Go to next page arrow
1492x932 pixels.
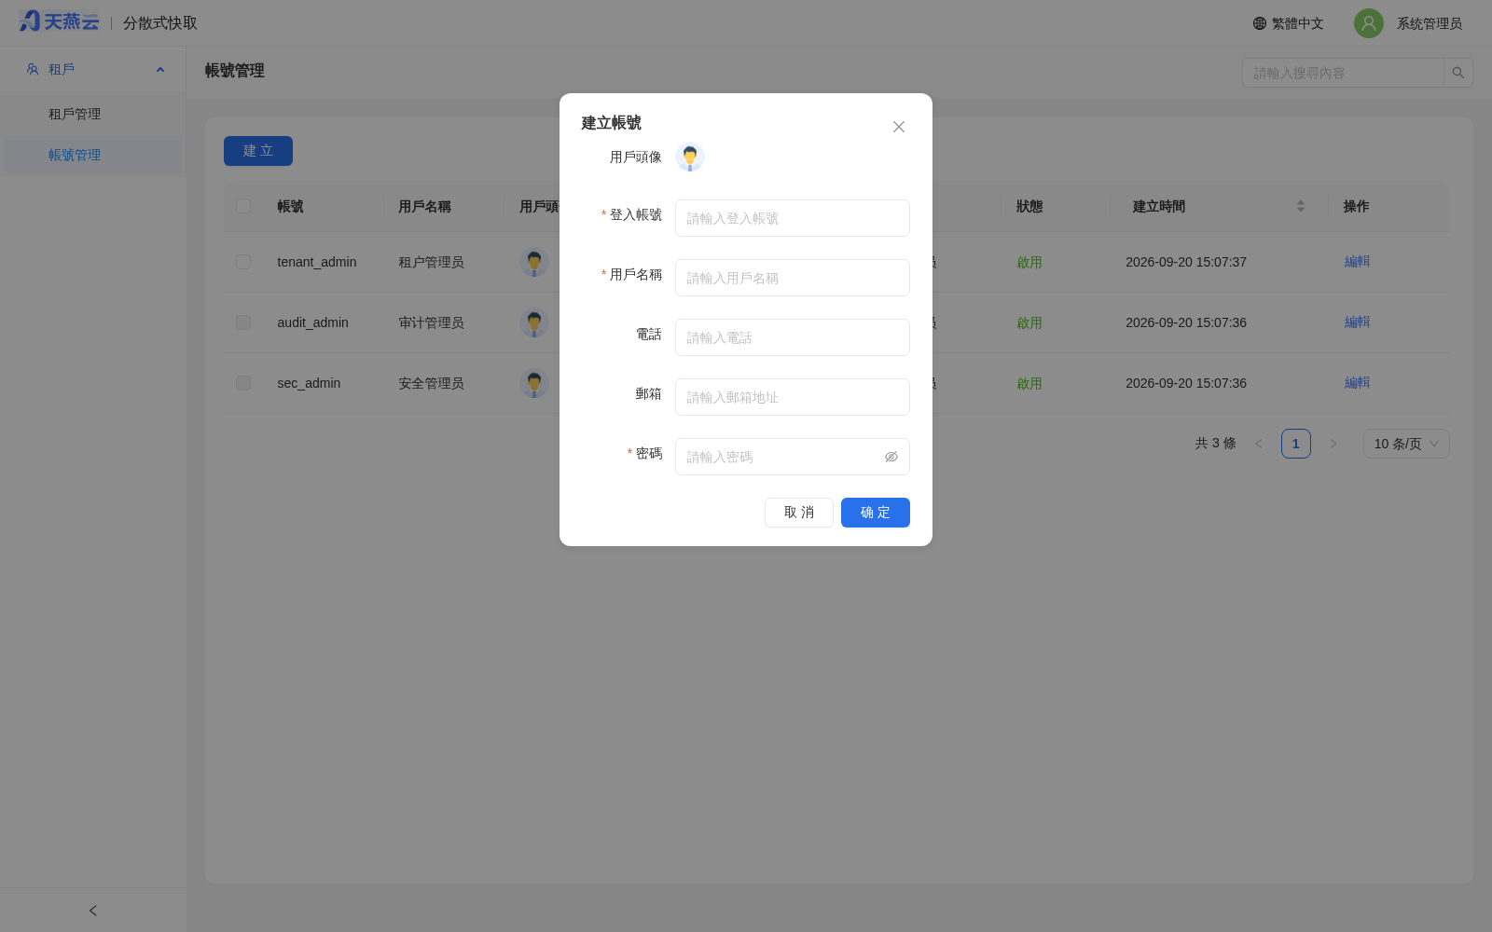tap(1333, 444)
